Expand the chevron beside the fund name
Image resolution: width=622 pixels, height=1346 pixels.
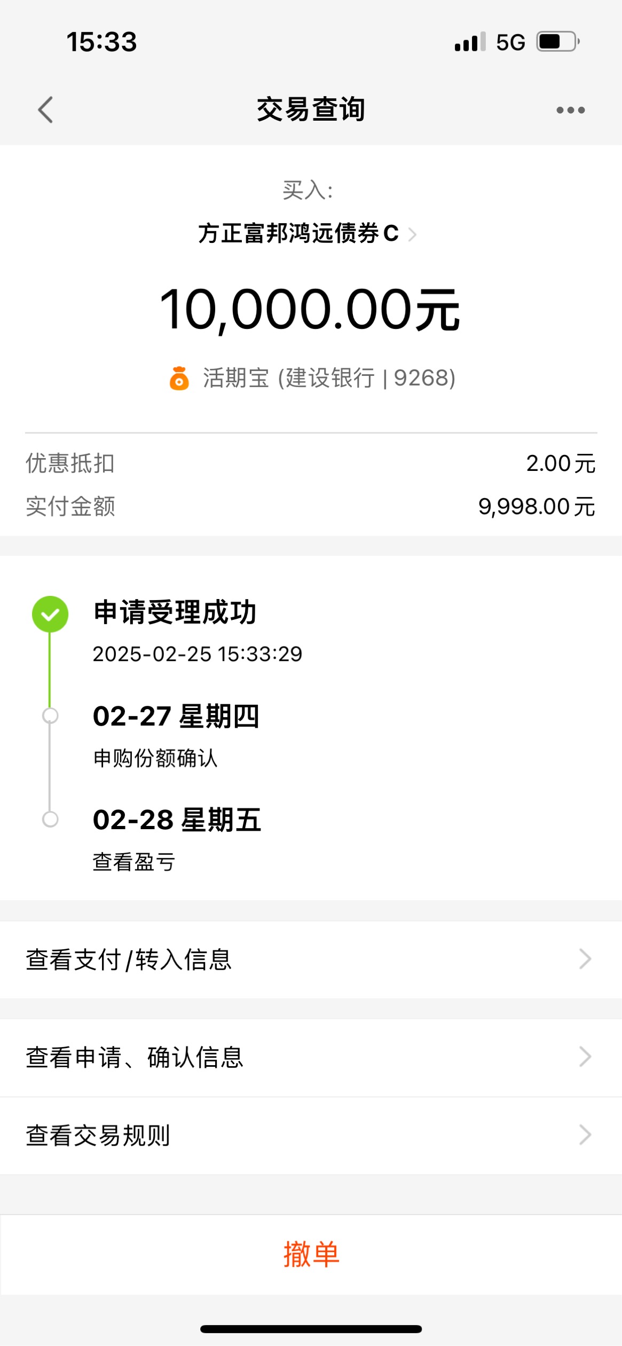412,234
